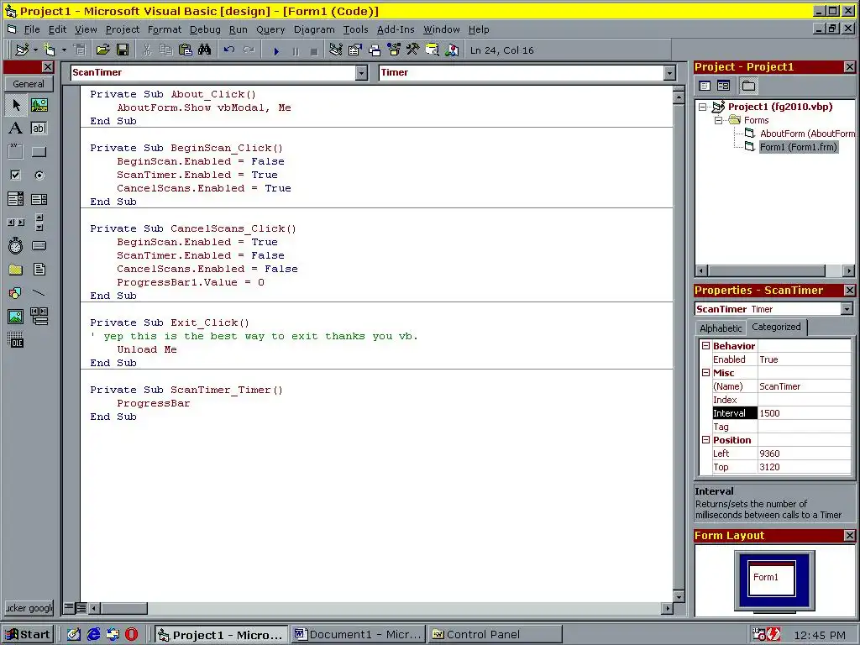The width and height of the screenshot is (860, 645).
Task: Click the Toolbox hammer and wrench icon
Action: click(413, 50)
